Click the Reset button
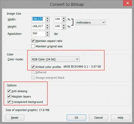 pos(15,117)
